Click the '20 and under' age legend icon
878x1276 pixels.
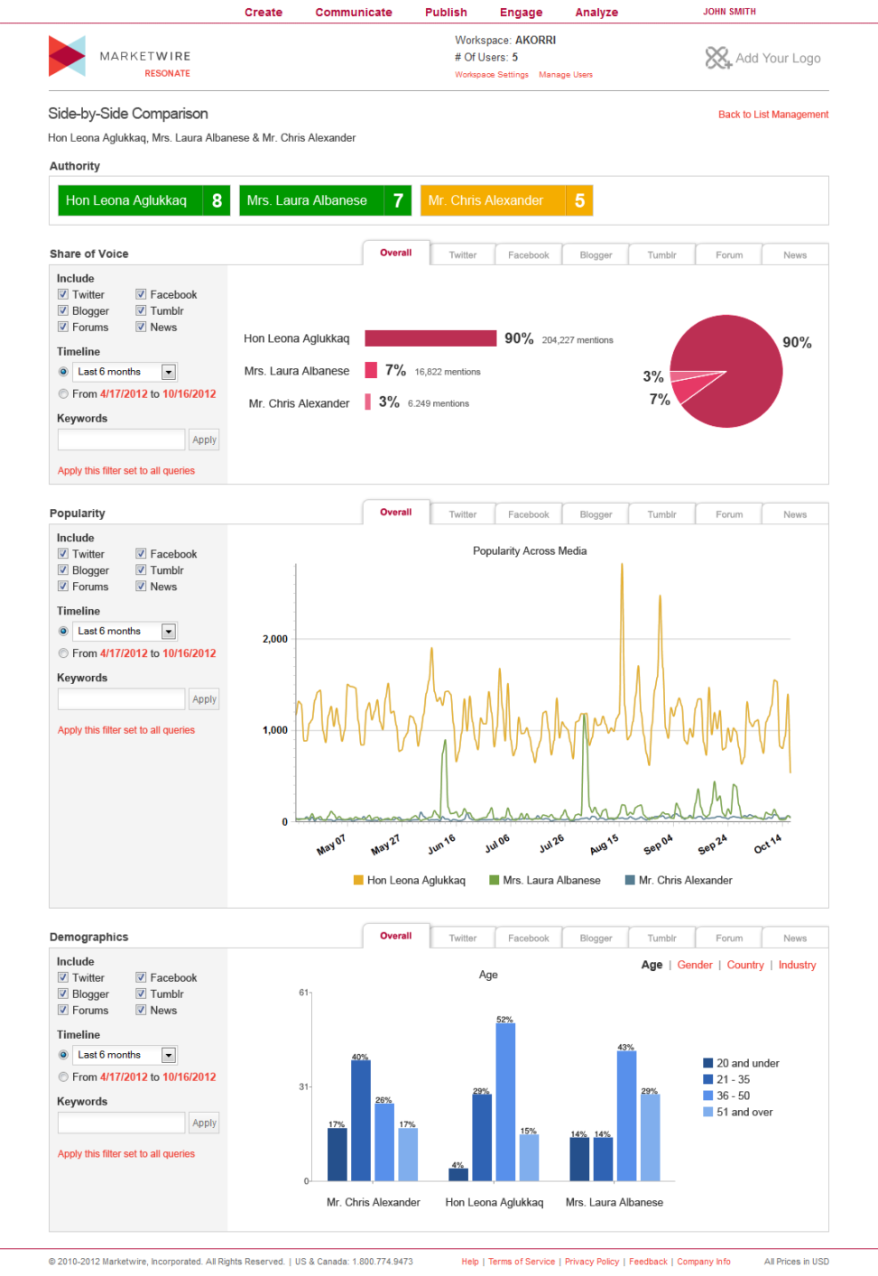(x=707, y=1063)
